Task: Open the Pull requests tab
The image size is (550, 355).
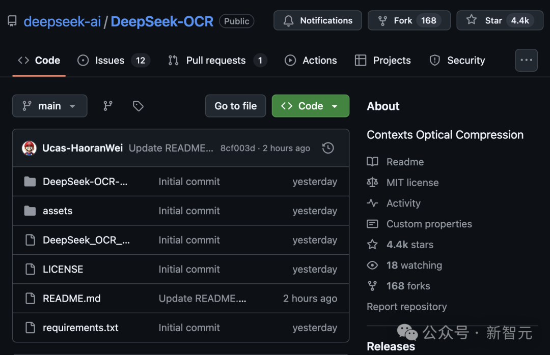Action: pos(217,61)
